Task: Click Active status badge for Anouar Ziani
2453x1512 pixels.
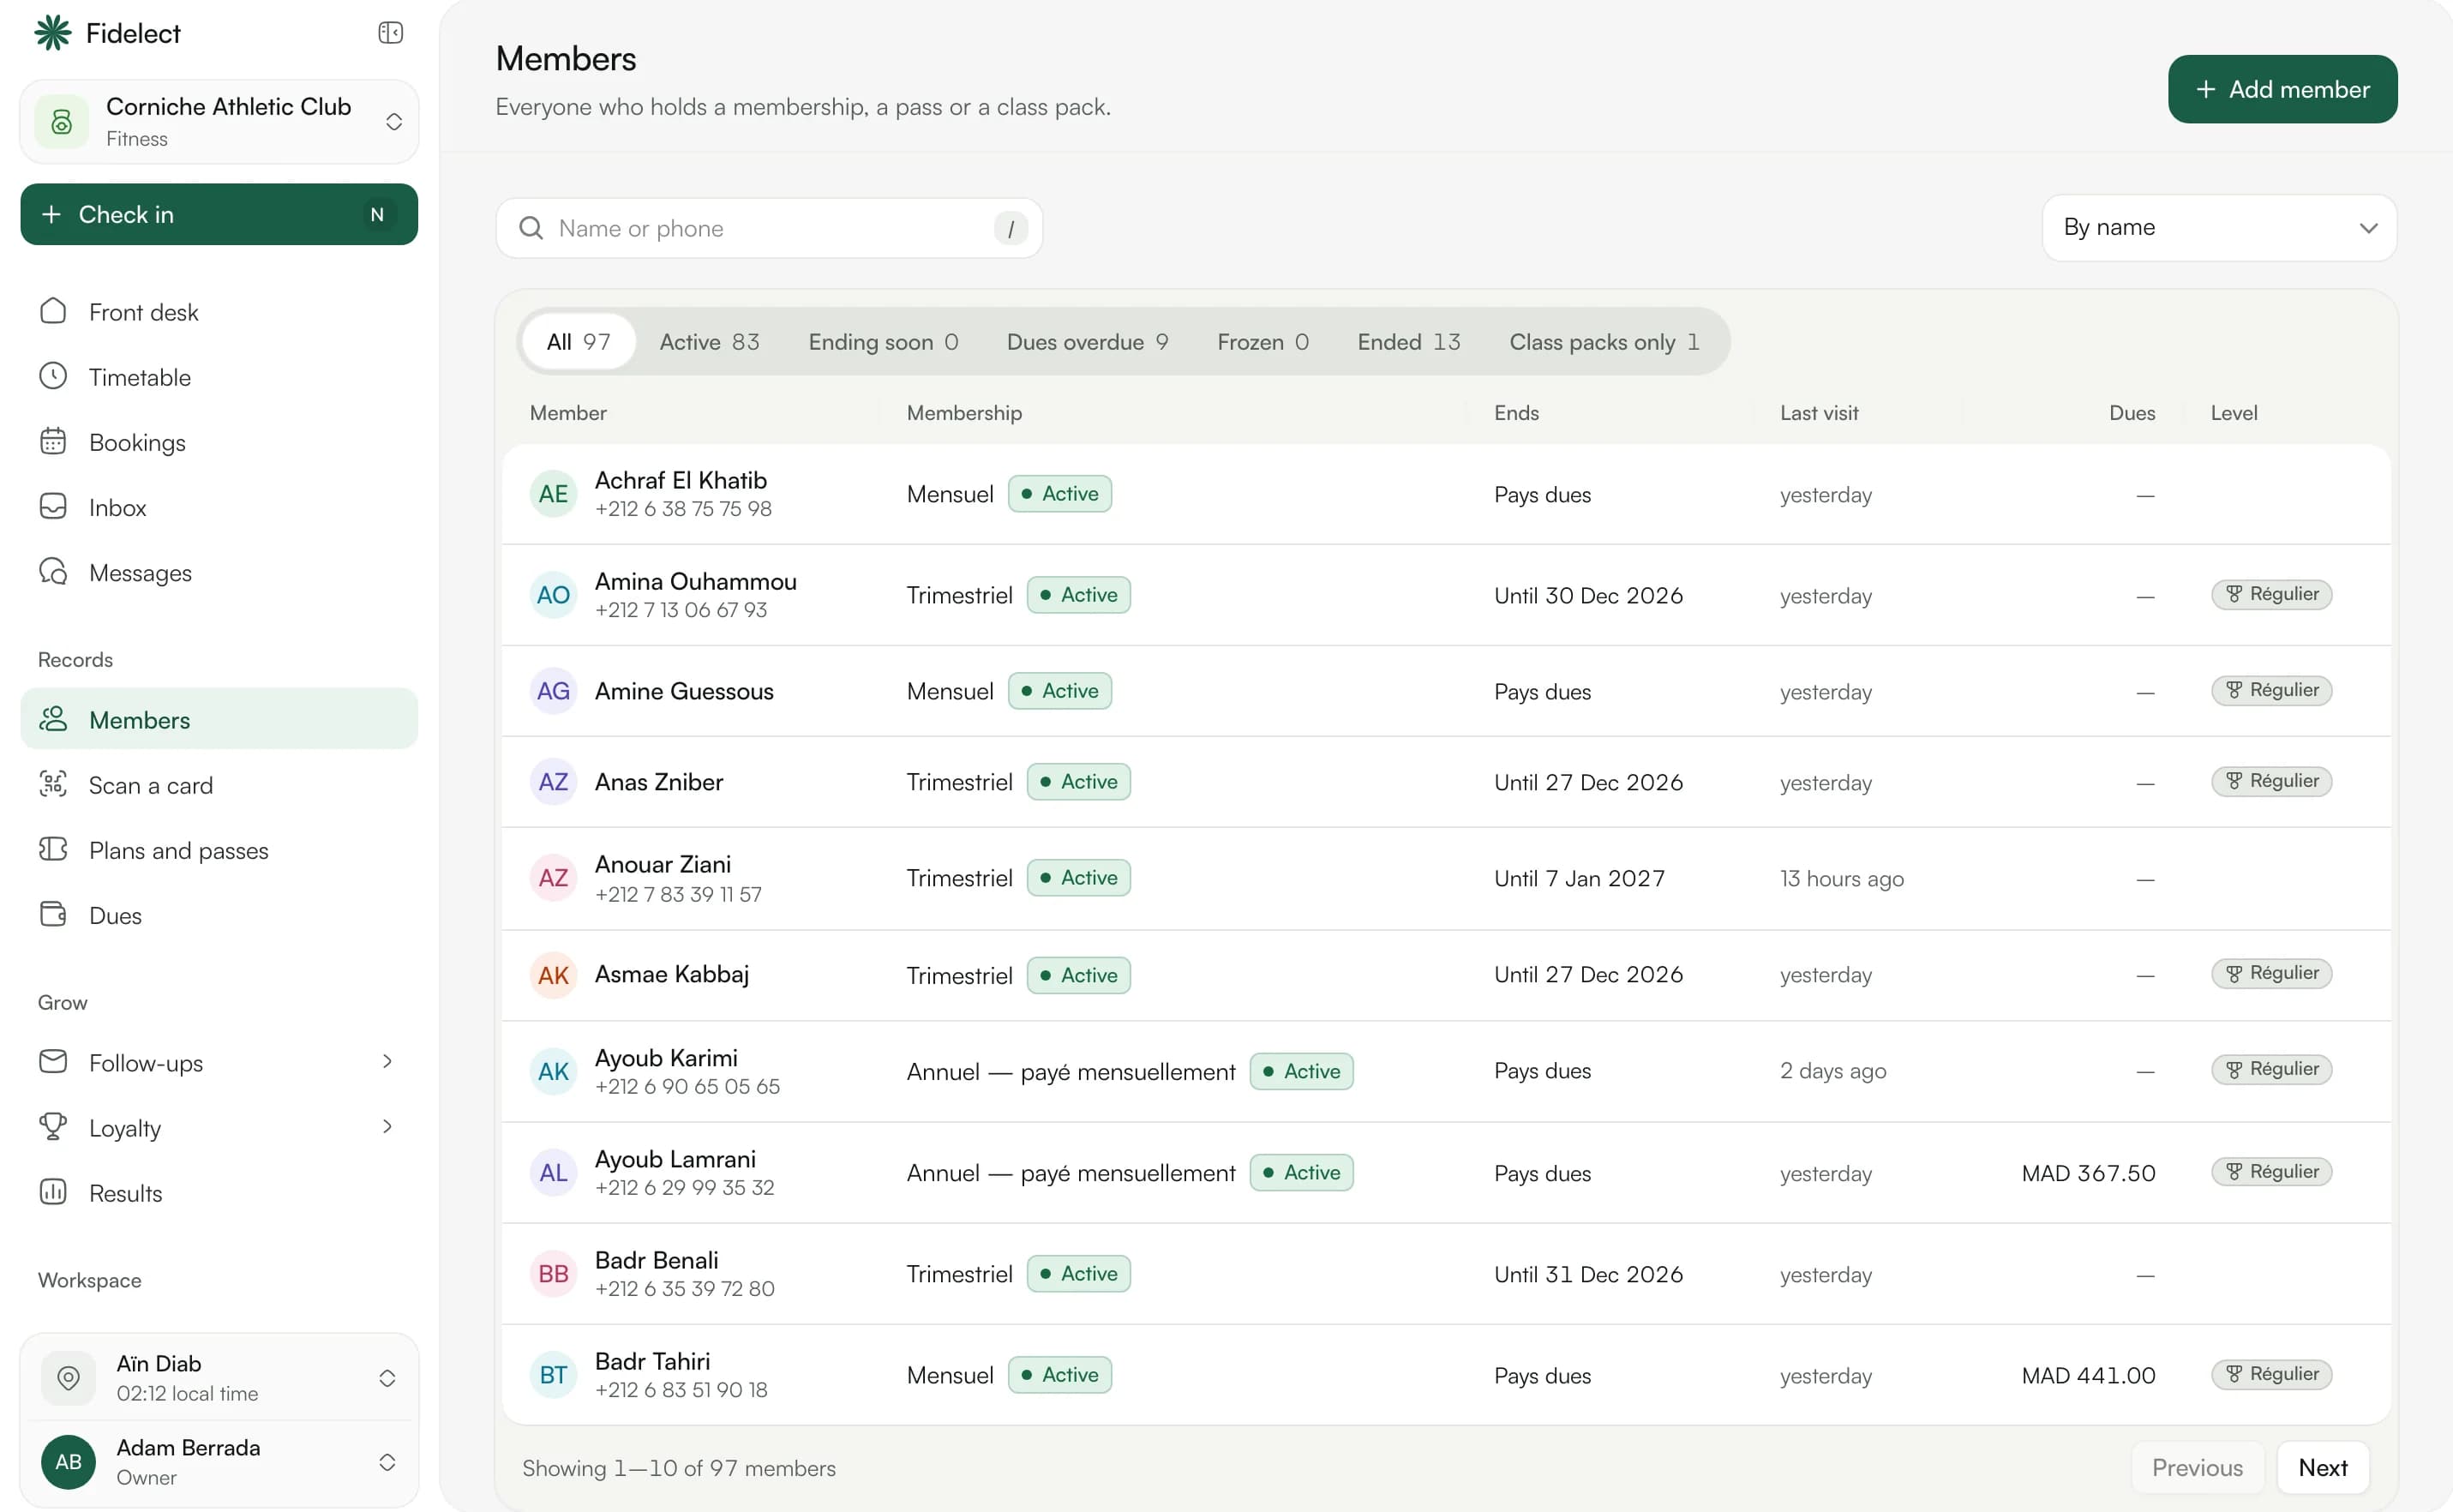Action: [1078, 878]
